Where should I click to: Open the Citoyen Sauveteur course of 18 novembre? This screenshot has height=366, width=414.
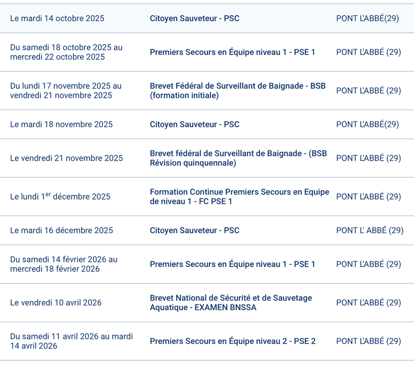194,125
